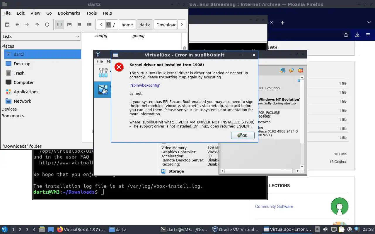375x234 pixels.
Task: Open the 'Community Software' link in Firefox
Action: 274,207
